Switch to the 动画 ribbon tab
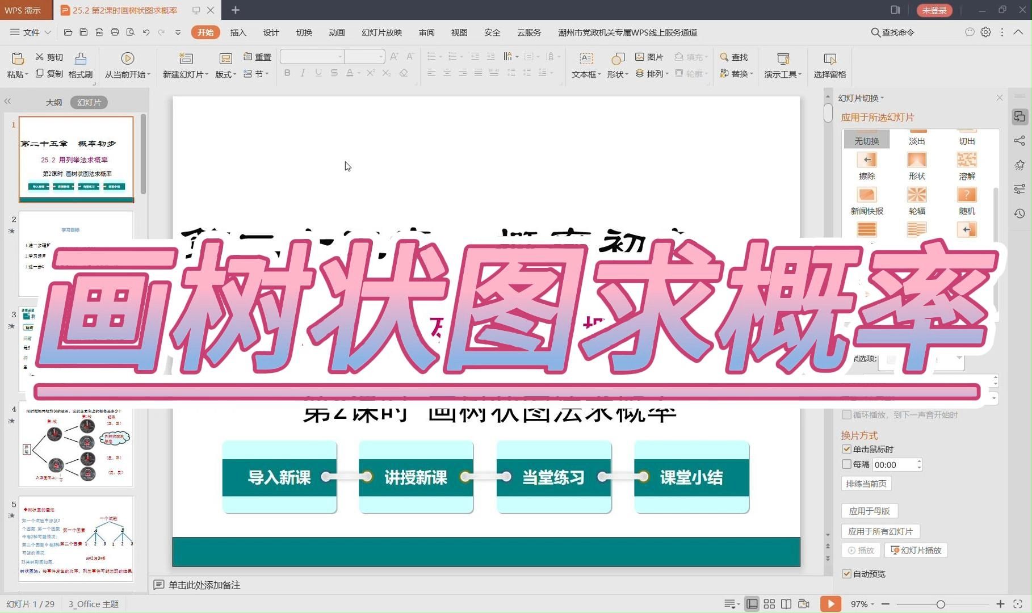The height and width of the screenshot is (613, 1032). 337,32
